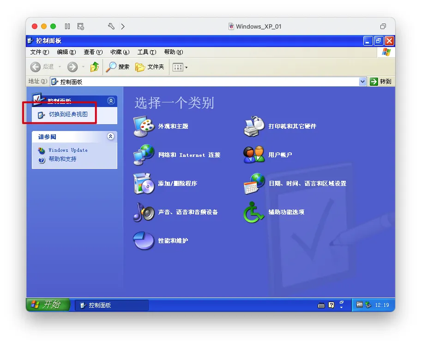Click the macOS green zoom button

(53, 26)
